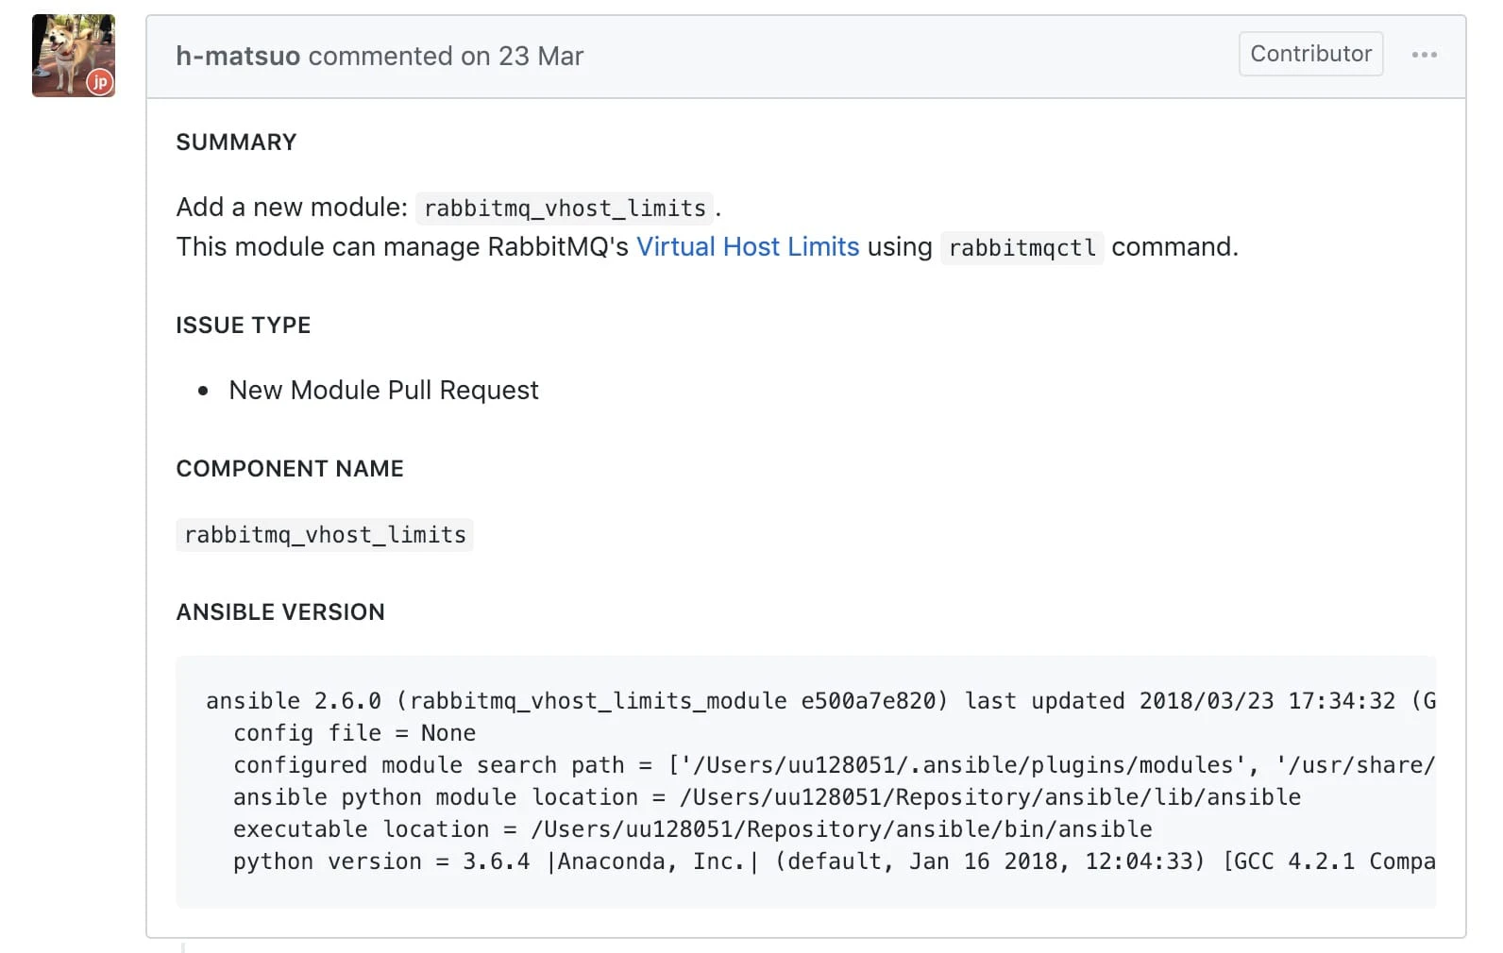Click the 'ansible 2.6.0' line in code block
This screenshot has width=1503, height=953.
click(x=820, y=701)
